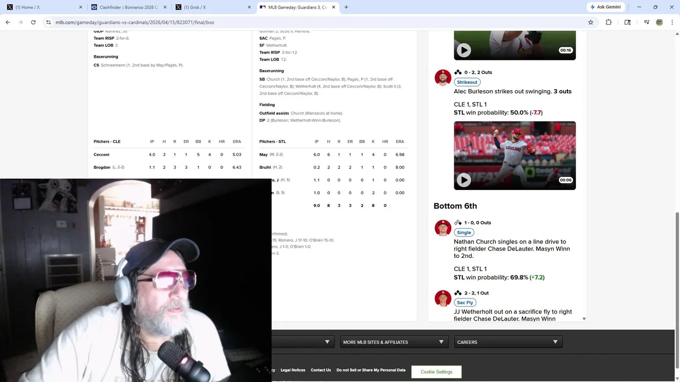Bookmark this page with the star icon

pos(590,22)
